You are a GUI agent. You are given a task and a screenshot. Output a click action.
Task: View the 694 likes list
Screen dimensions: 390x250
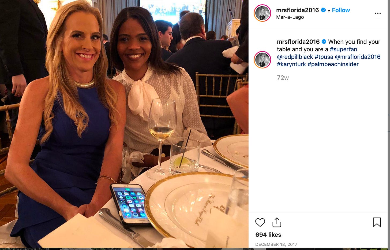[x=268, y=235]
